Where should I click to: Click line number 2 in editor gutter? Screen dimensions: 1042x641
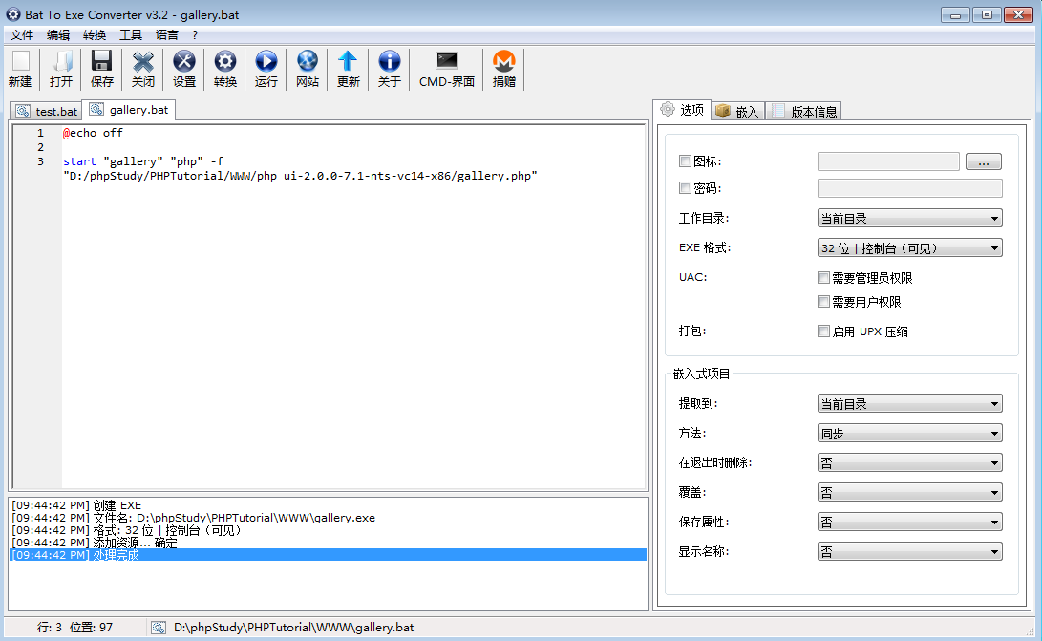(x=40, y=148)
